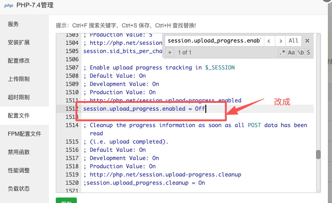Click the editor vertical scrollbar thumb
The width and height of the screenshot is (332, 203).
tap(318, 155)
